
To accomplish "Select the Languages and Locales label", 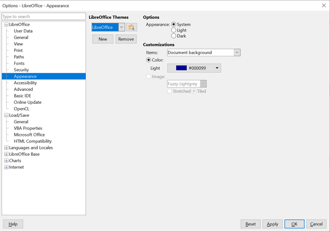I will [x=31, y=148].
